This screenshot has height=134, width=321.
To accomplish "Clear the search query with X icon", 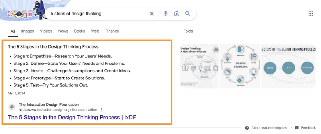I will (152, 14).
